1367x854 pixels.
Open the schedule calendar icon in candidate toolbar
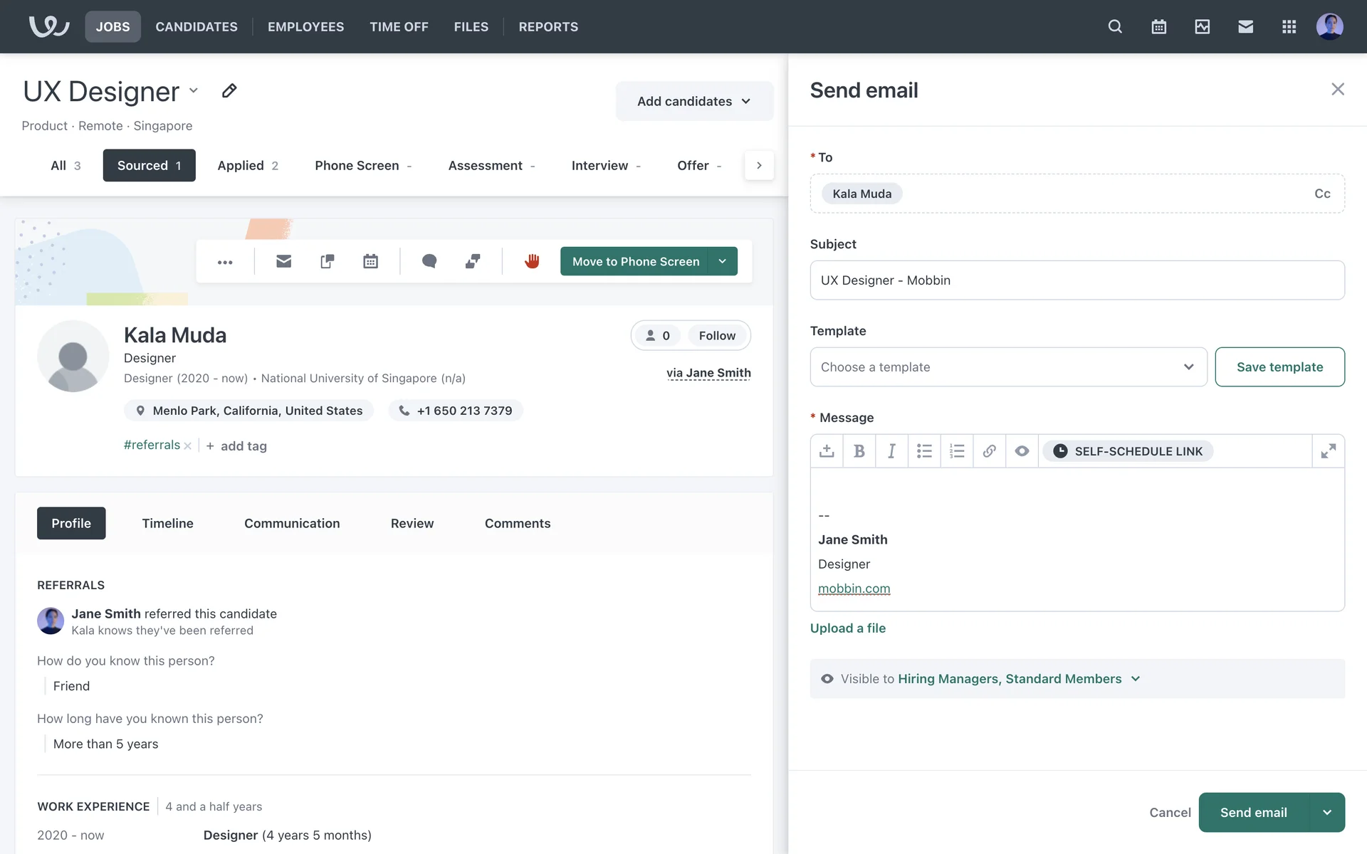point(370,261)
